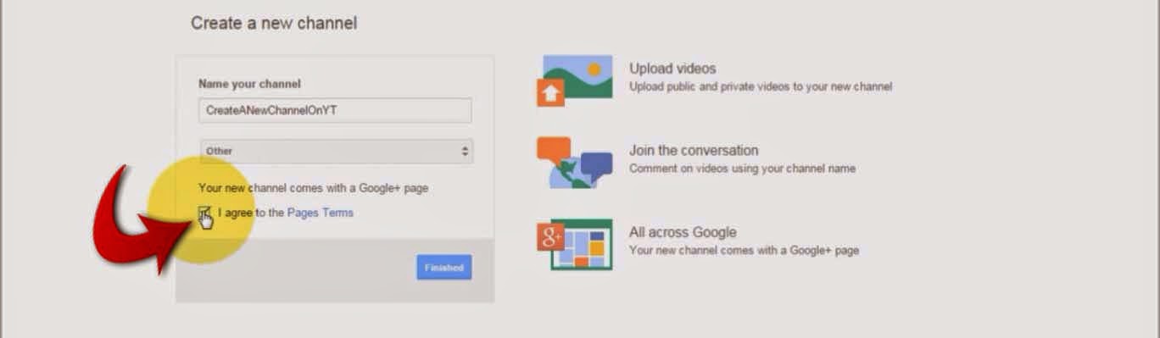Click the 'Create a new channel' title
Screen dimensions: 1160x338
click(x=274, y=23)
